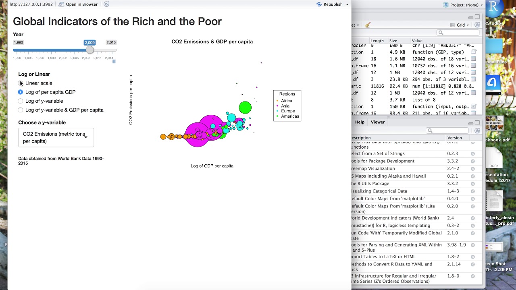Open World Development Indicators (World Bank) link

395,218
